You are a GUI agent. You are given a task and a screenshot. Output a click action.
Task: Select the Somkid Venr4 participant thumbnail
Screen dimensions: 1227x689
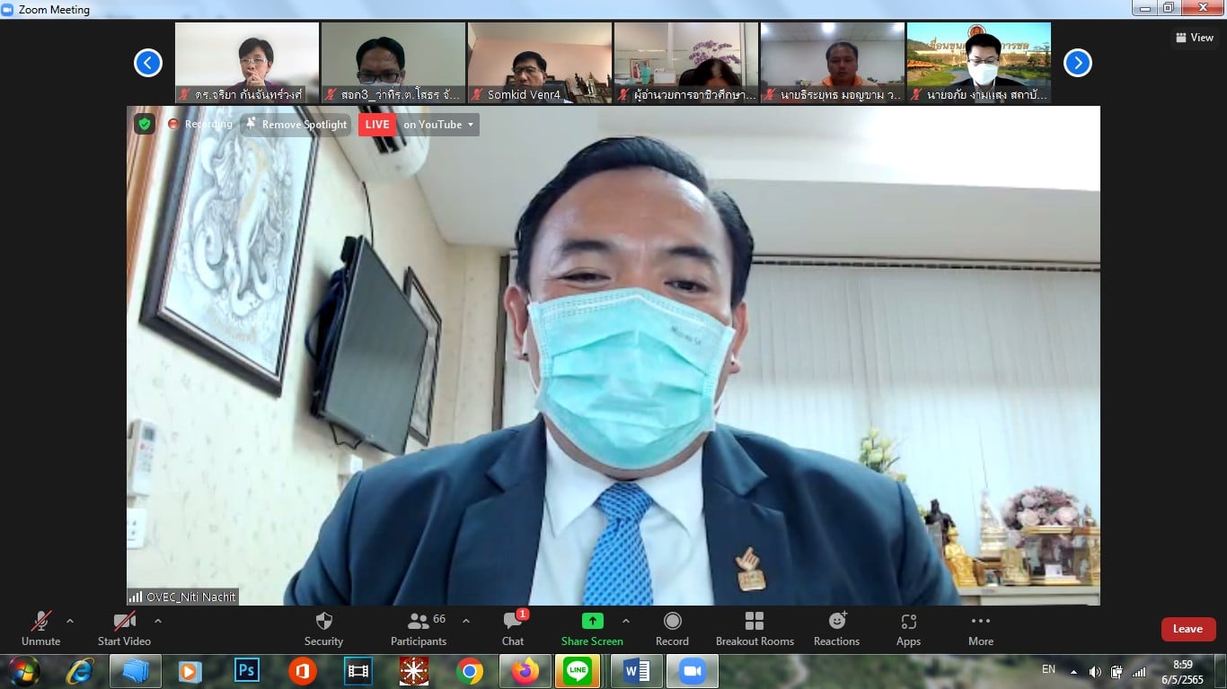coord(539,63)
